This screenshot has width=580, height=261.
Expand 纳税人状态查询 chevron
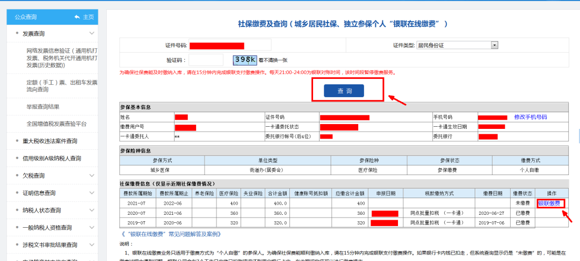[92, 211]
